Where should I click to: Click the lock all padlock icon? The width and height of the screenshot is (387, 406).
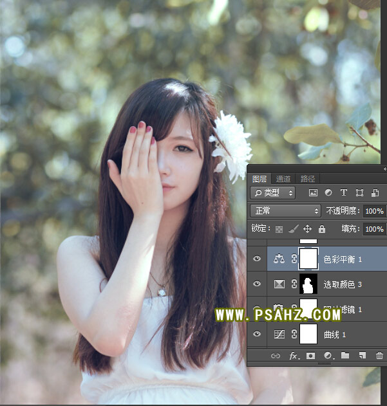coord(322,229)
